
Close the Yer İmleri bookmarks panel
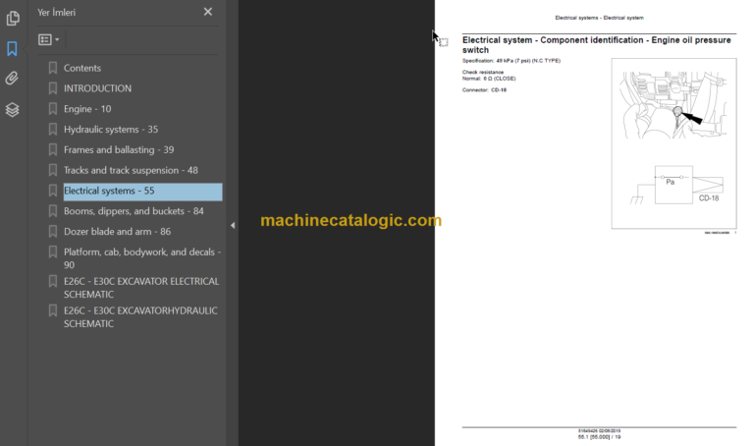coord(208,12)
